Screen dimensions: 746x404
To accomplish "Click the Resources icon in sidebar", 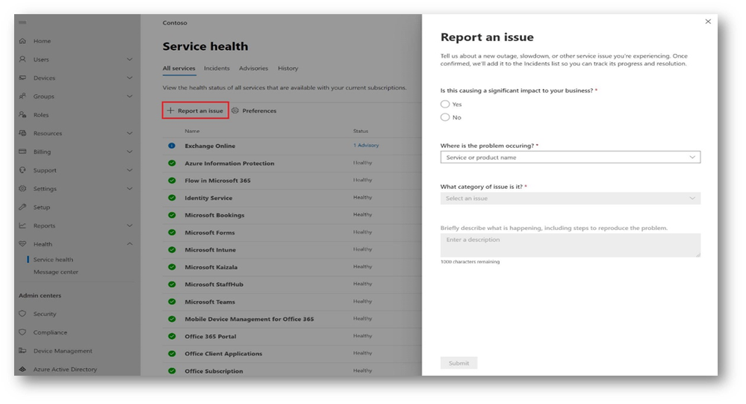I will 22,133.
